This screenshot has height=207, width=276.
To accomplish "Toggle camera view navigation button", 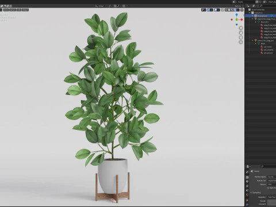I will tap(241, 37).
